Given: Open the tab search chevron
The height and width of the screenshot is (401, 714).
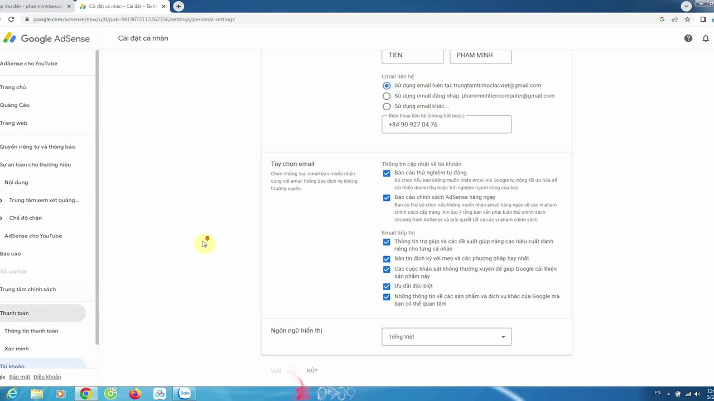Looking at the screenshot, I should (x=687, y=6).
